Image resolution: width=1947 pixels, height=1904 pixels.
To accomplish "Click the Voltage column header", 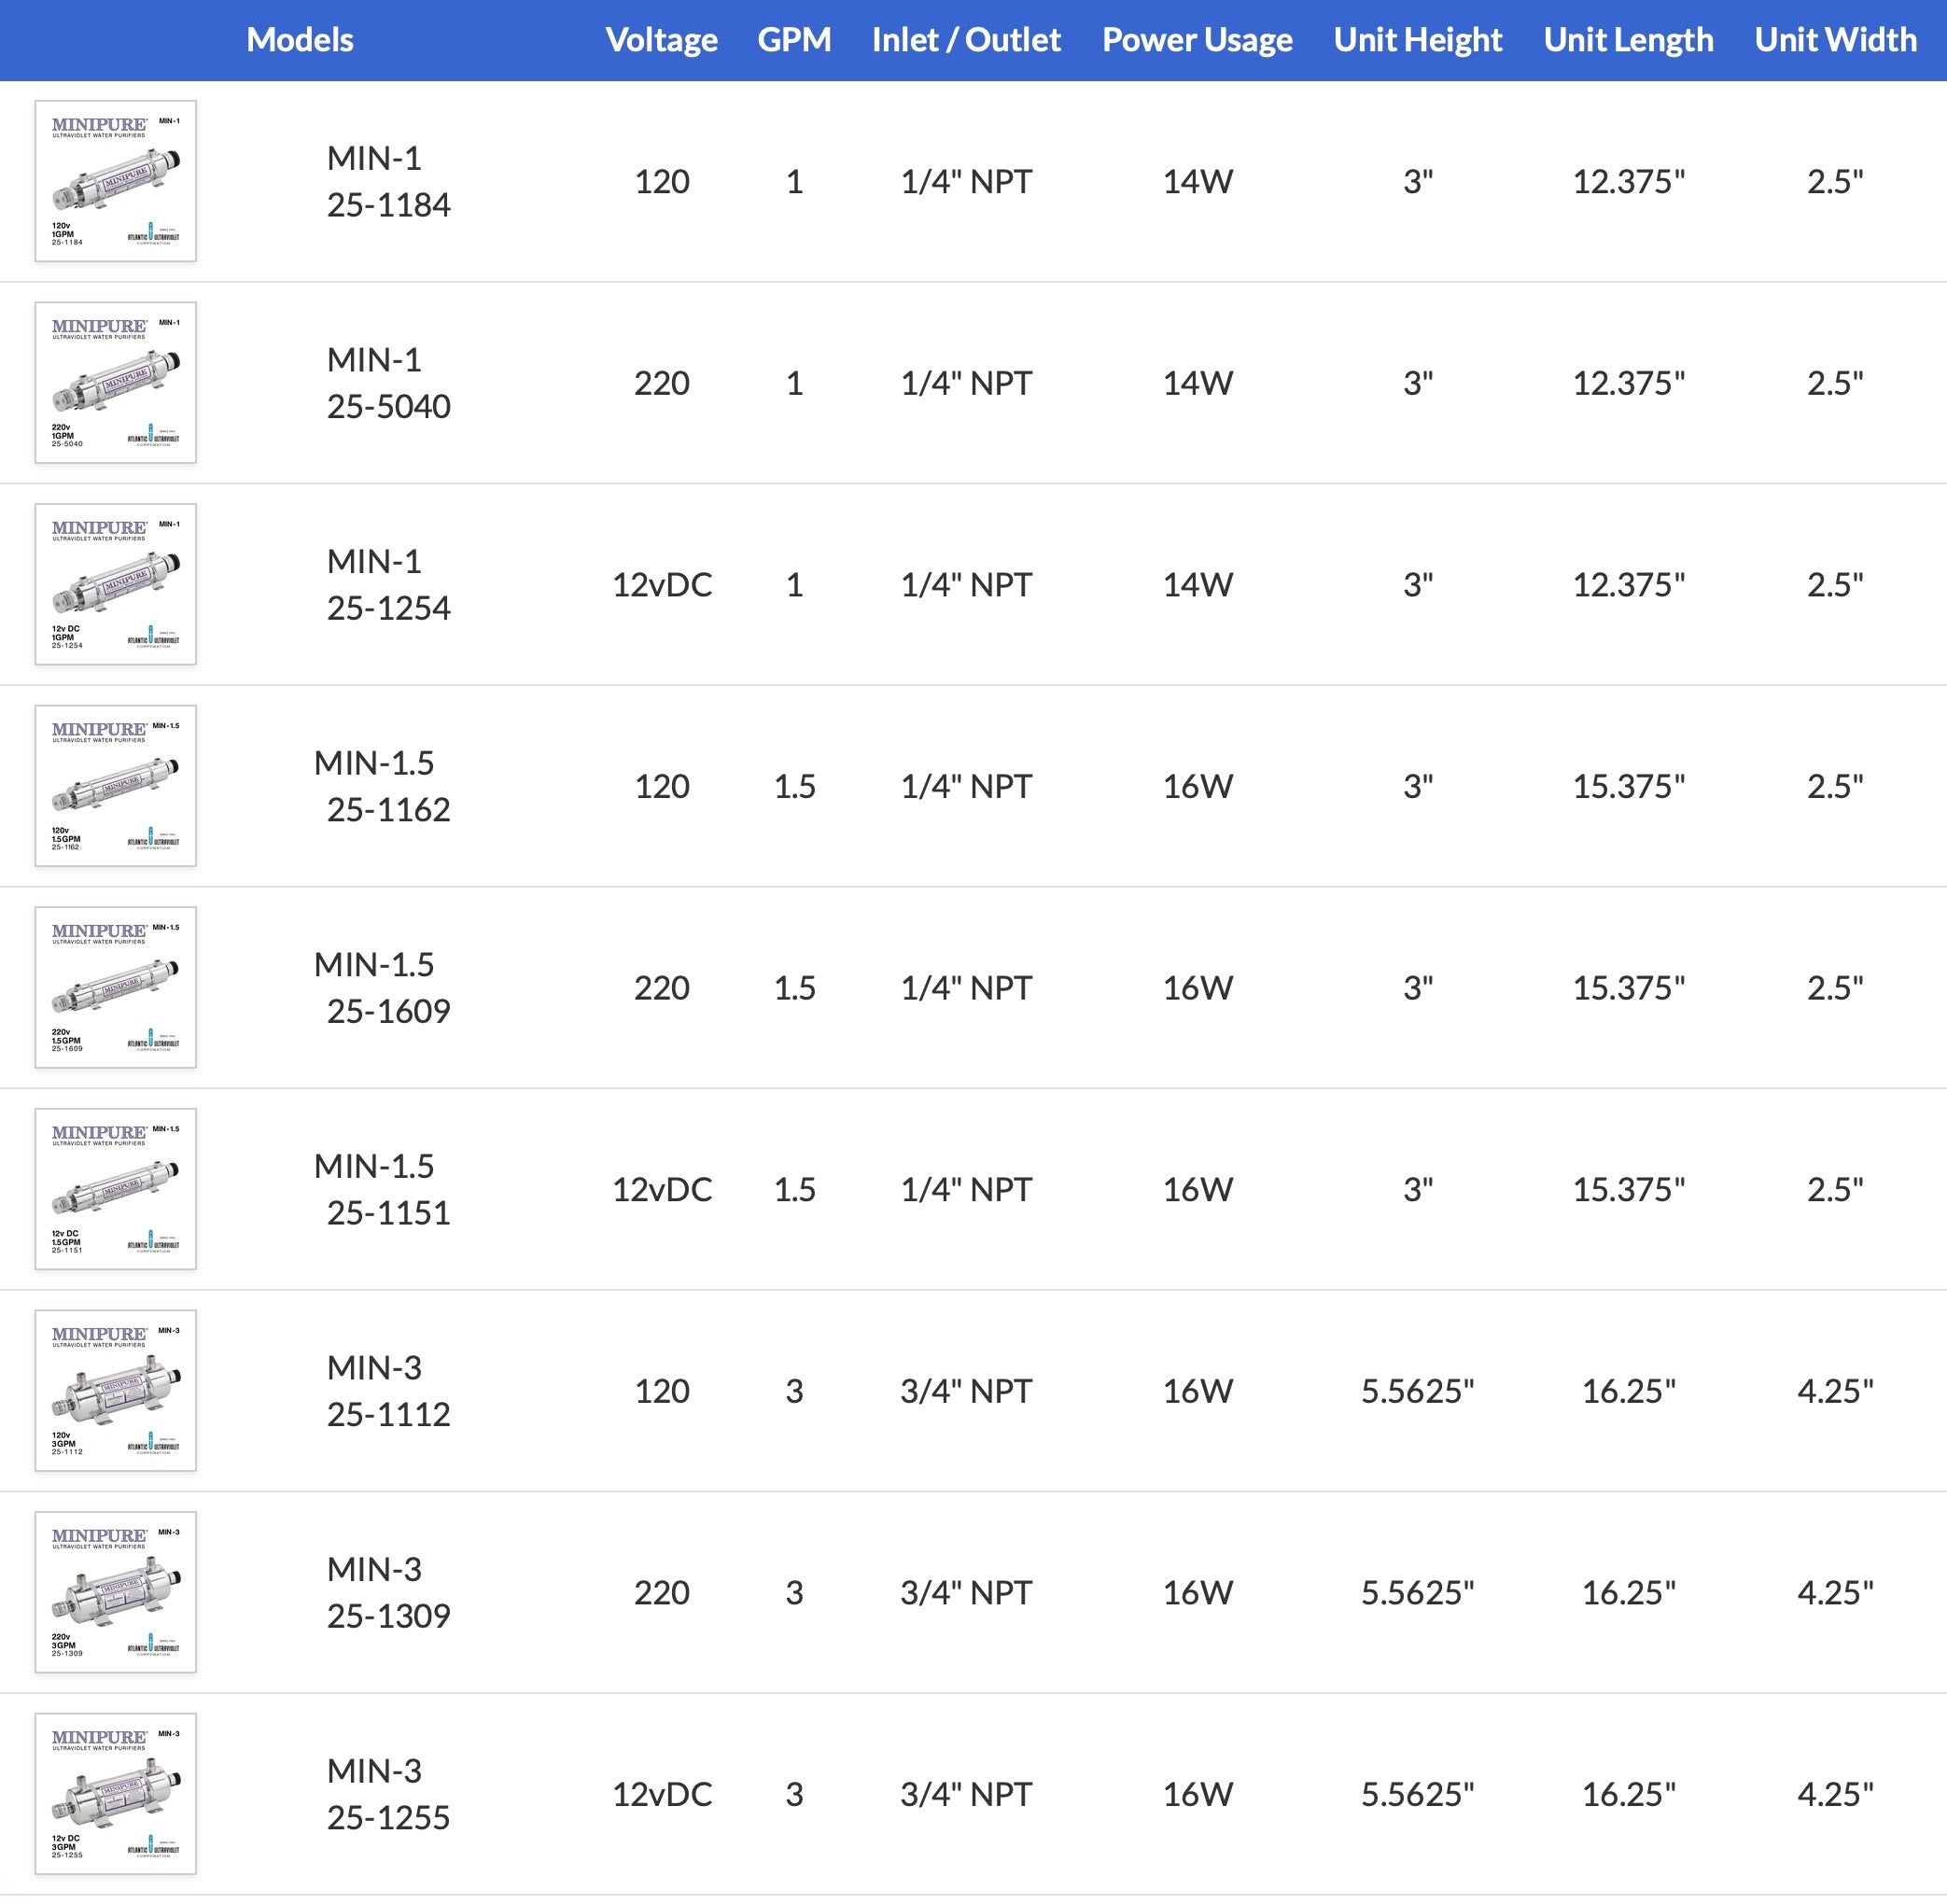I will (661, 40).
